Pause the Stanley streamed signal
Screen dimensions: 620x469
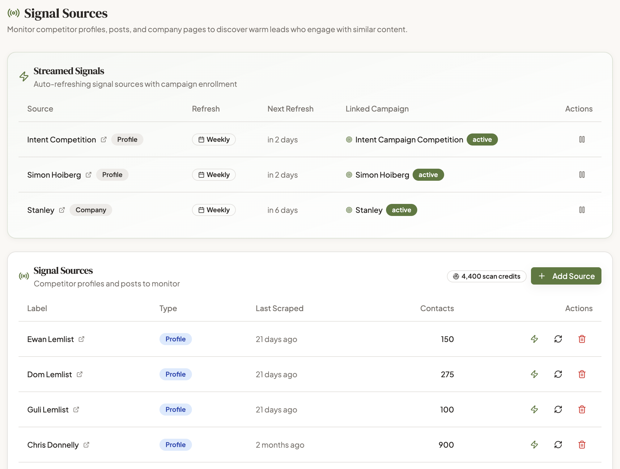tap(582, 210)
